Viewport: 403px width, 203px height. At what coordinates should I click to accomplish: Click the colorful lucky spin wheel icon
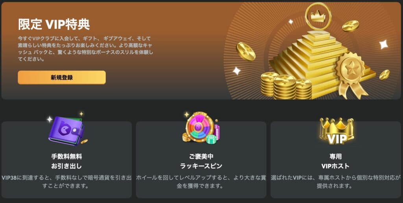click(201, 128)
